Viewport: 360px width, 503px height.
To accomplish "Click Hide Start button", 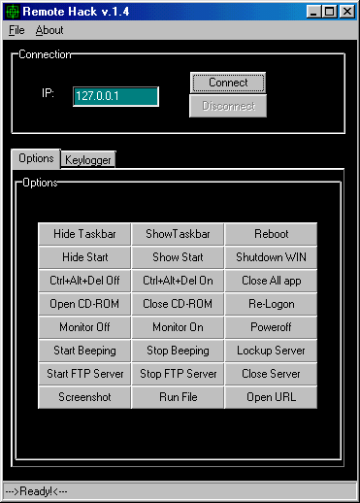I will coord(84,257).
